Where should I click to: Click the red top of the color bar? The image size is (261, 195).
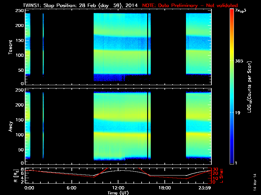point(232,11)
